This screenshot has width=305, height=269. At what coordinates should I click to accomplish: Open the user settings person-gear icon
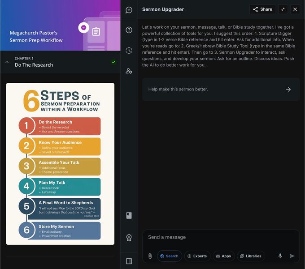tap(129, 71)
